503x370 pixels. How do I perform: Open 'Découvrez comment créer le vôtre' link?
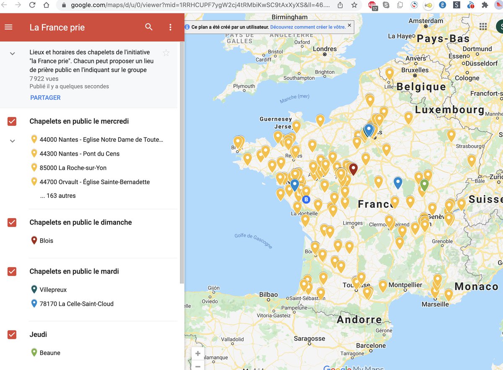pos(308,26)
